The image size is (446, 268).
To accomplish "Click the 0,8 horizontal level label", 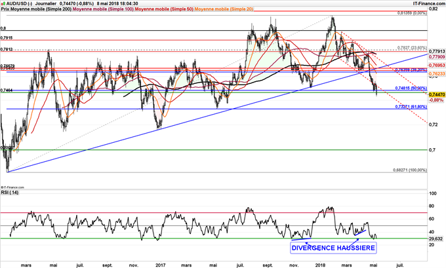I will [x=3, y=28].
